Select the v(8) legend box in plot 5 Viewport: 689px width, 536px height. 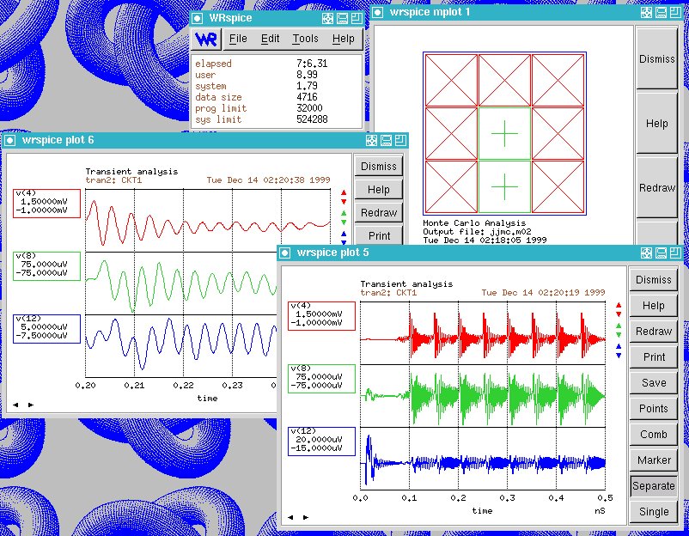pos(321,379)
